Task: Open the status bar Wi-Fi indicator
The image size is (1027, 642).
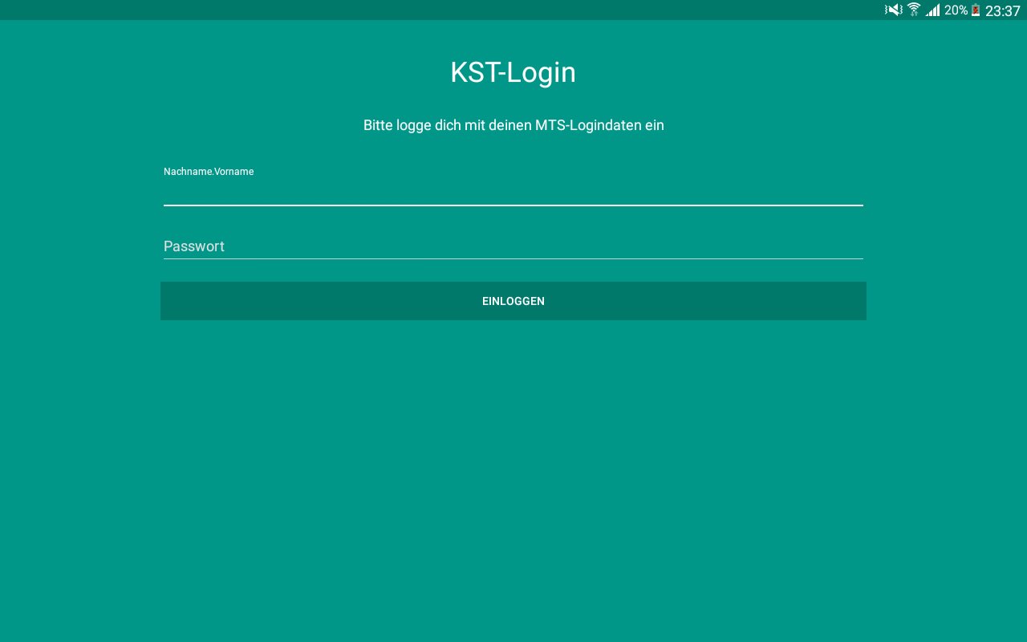Action: pyautogui.click(x=913, y=10)
